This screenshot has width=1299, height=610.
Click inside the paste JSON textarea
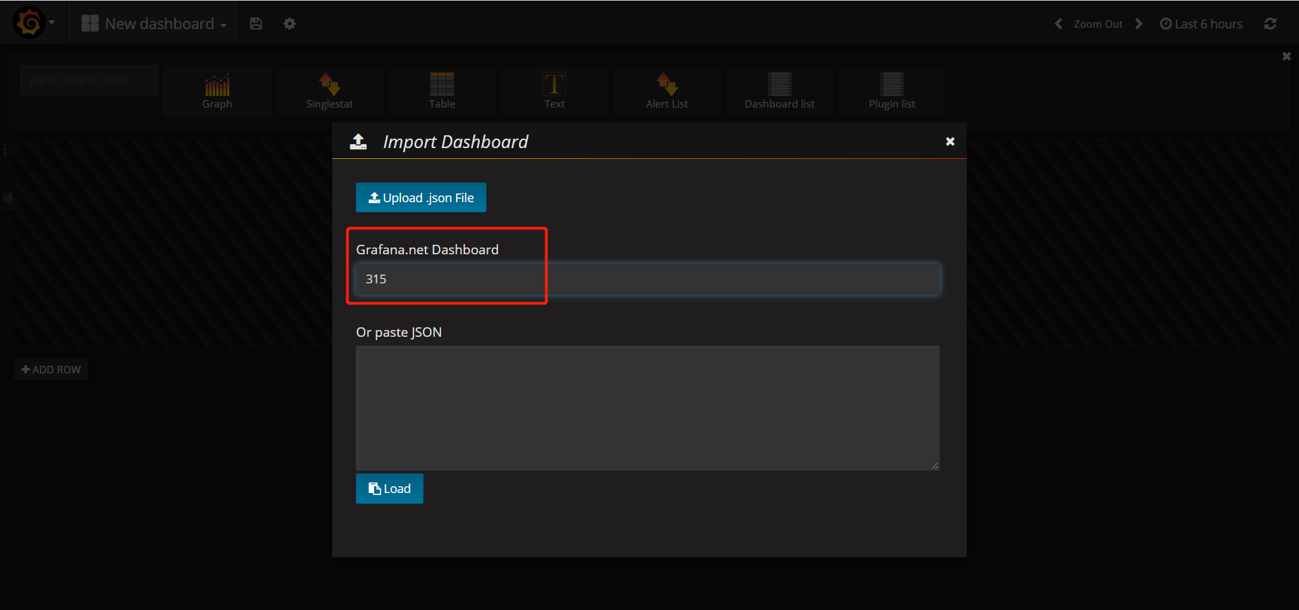(647, 408)
